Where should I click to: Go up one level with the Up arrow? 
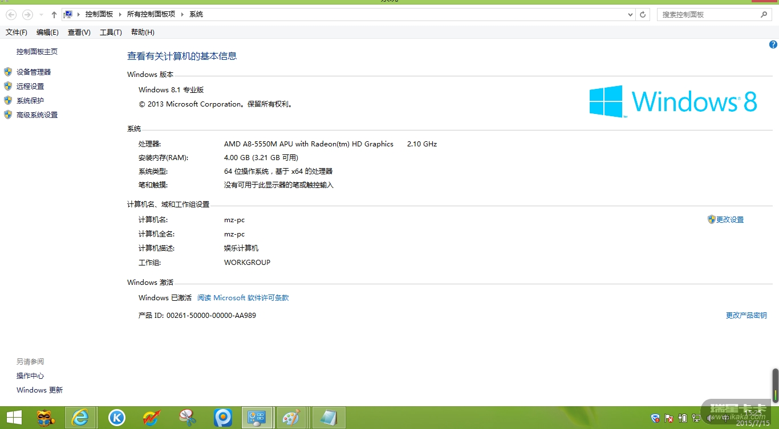coord(54,15)
